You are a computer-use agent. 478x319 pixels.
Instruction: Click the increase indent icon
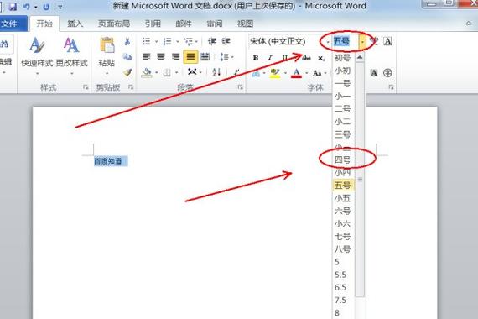coord(226,41)
